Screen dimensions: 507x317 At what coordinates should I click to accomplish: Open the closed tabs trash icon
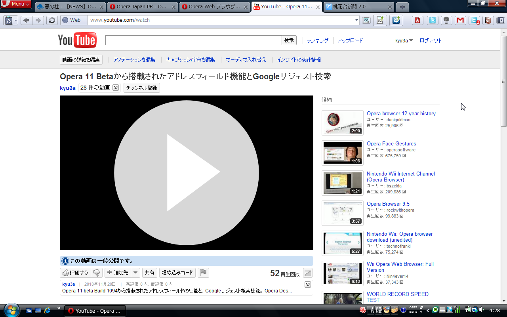(x=10, y=20)
